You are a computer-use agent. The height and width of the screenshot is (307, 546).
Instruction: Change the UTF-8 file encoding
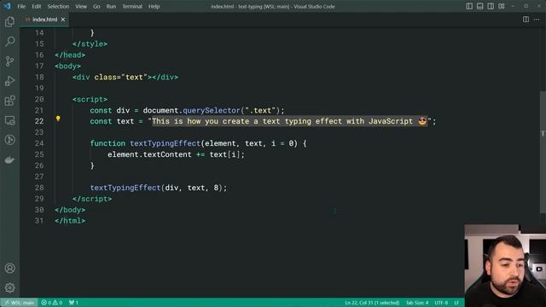(441, 303)
